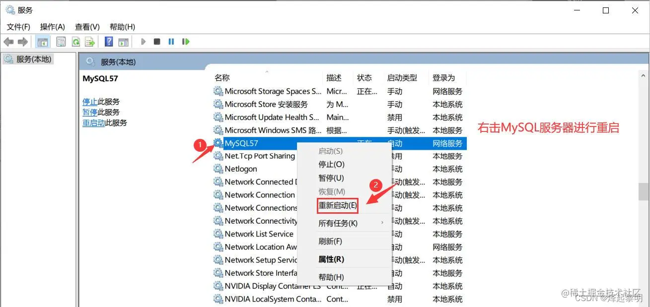650x307 pixels.
Task: Click the Restart Service toolbar icon
Action: point(186,42)
